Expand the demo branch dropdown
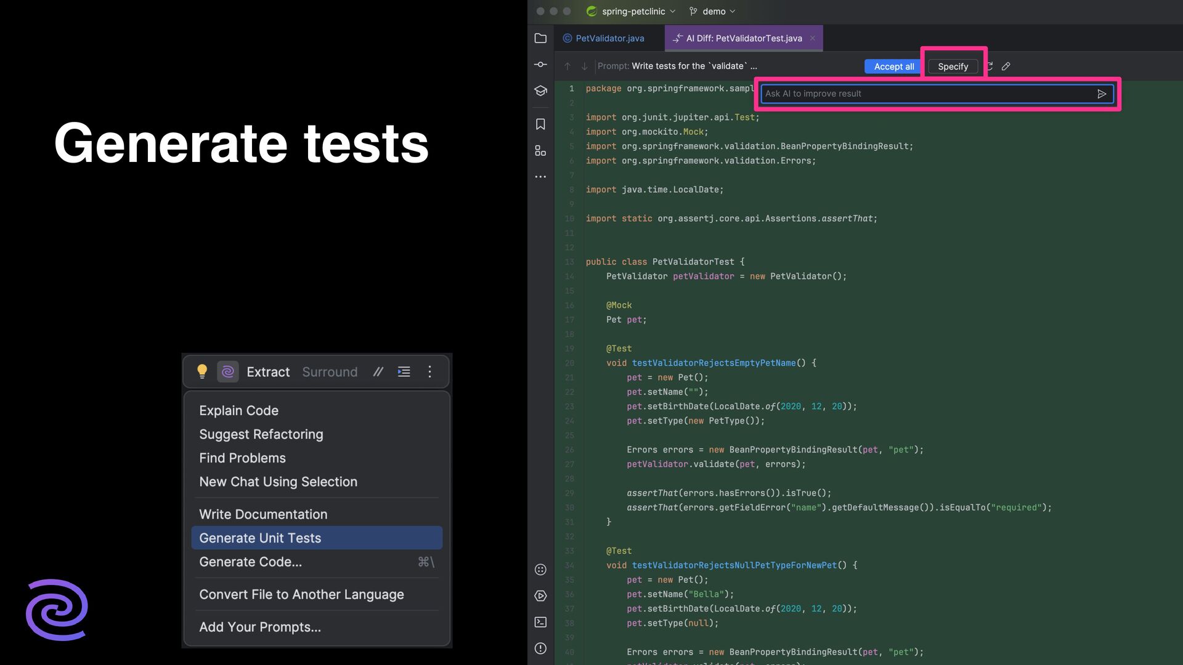 714,11
